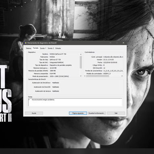Open the Sonido 1 tab

(43, 48)
